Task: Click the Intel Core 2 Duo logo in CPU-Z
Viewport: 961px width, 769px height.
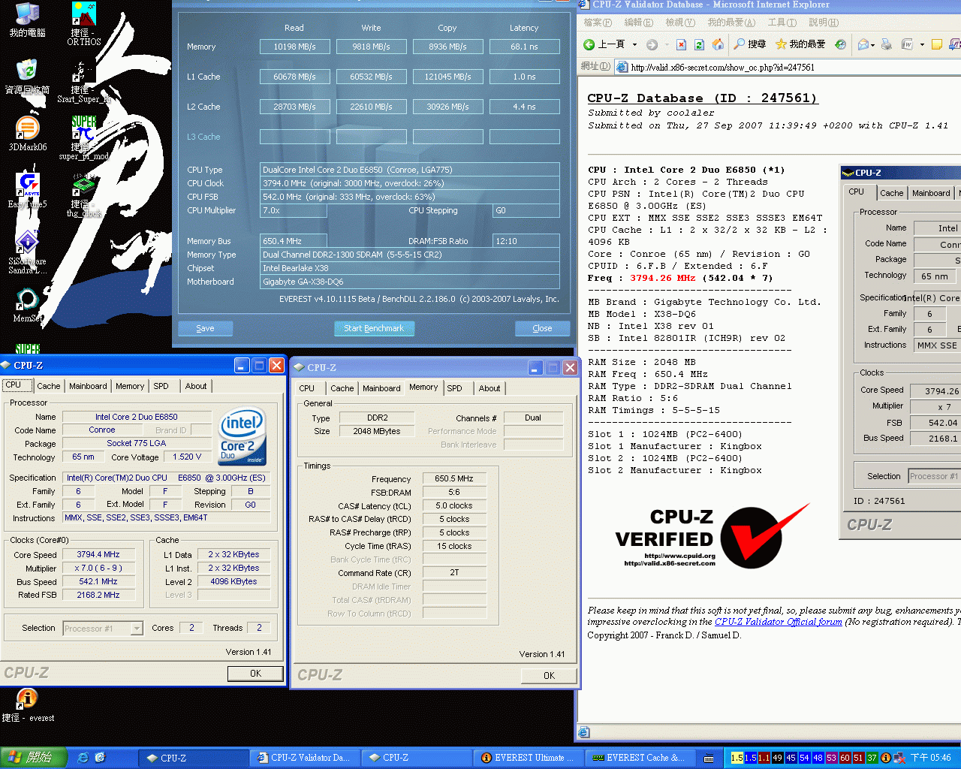Action: click(242, 437)
